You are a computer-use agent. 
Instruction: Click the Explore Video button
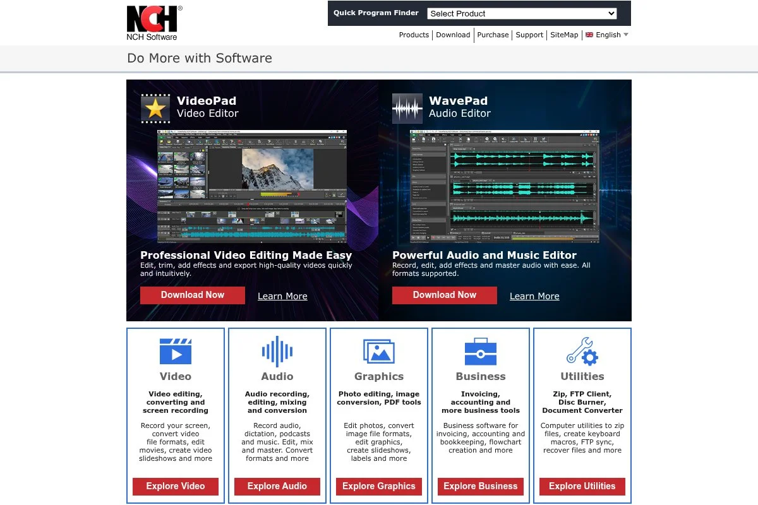[176, 486]
